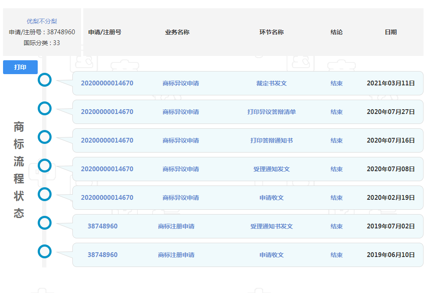
Task: Select timeline circle for 2020年07月27日 entry
Action: coord(45,108)
